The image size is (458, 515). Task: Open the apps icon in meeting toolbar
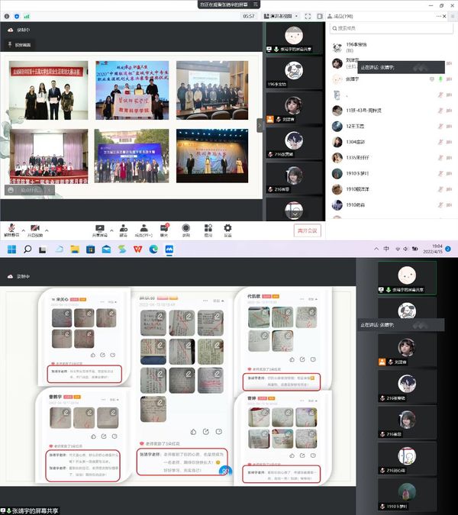coord(206,228)
